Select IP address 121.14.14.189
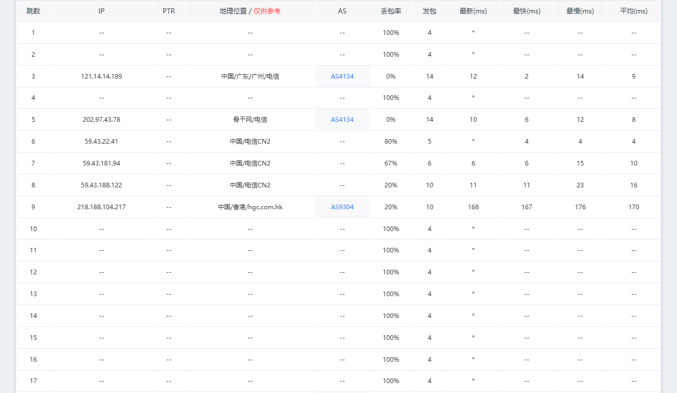Screen dimensions: 677x393 (x=102, y=77)
